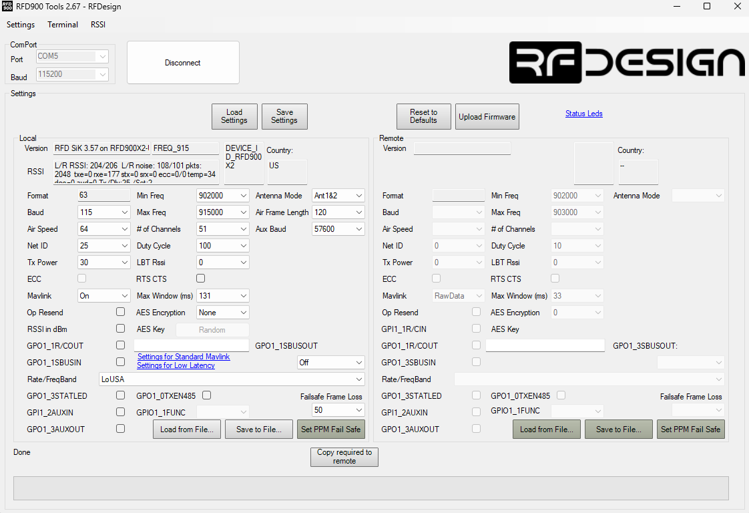Open the RSSI menu
Screen dimensions: 749x513
(x=98, y=25)
